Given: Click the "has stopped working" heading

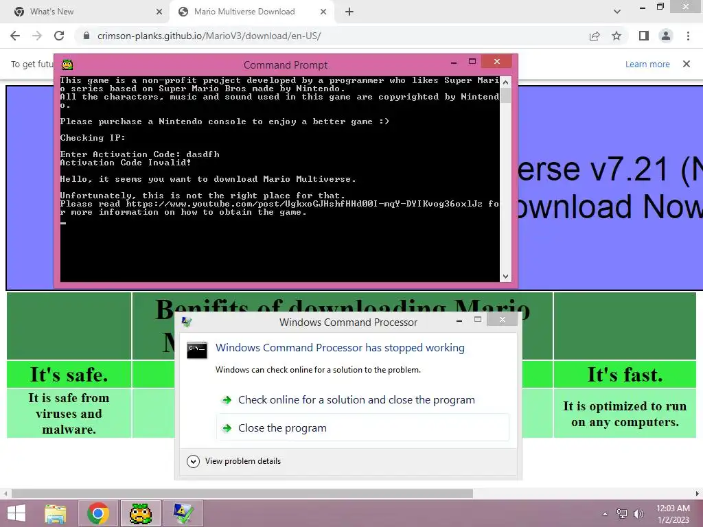Looking at the screenshot, I should pyautogui.click(x=340, y=348).
